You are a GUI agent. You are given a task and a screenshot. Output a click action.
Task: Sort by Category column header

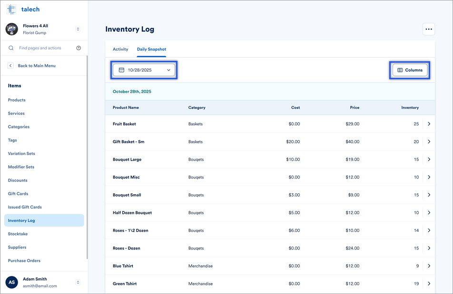tap(197, 107)
